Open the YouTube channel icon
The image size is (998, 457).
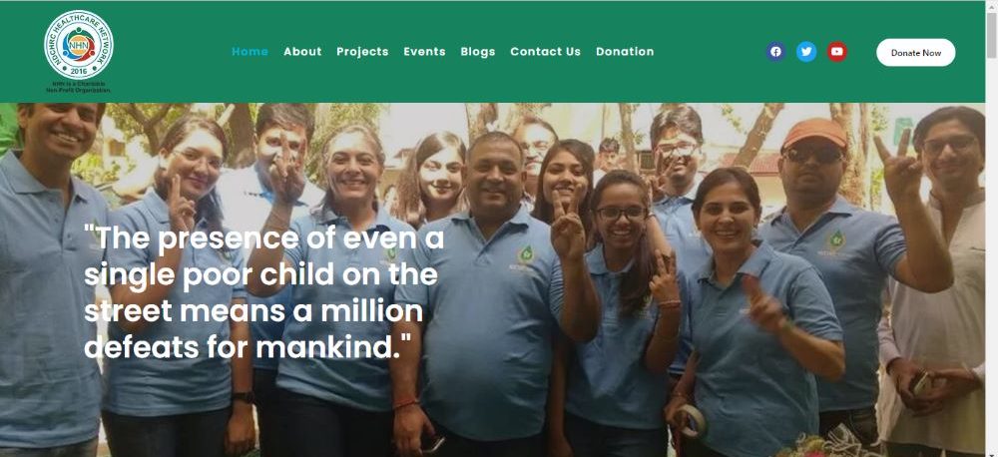click(x=837, y=52)
